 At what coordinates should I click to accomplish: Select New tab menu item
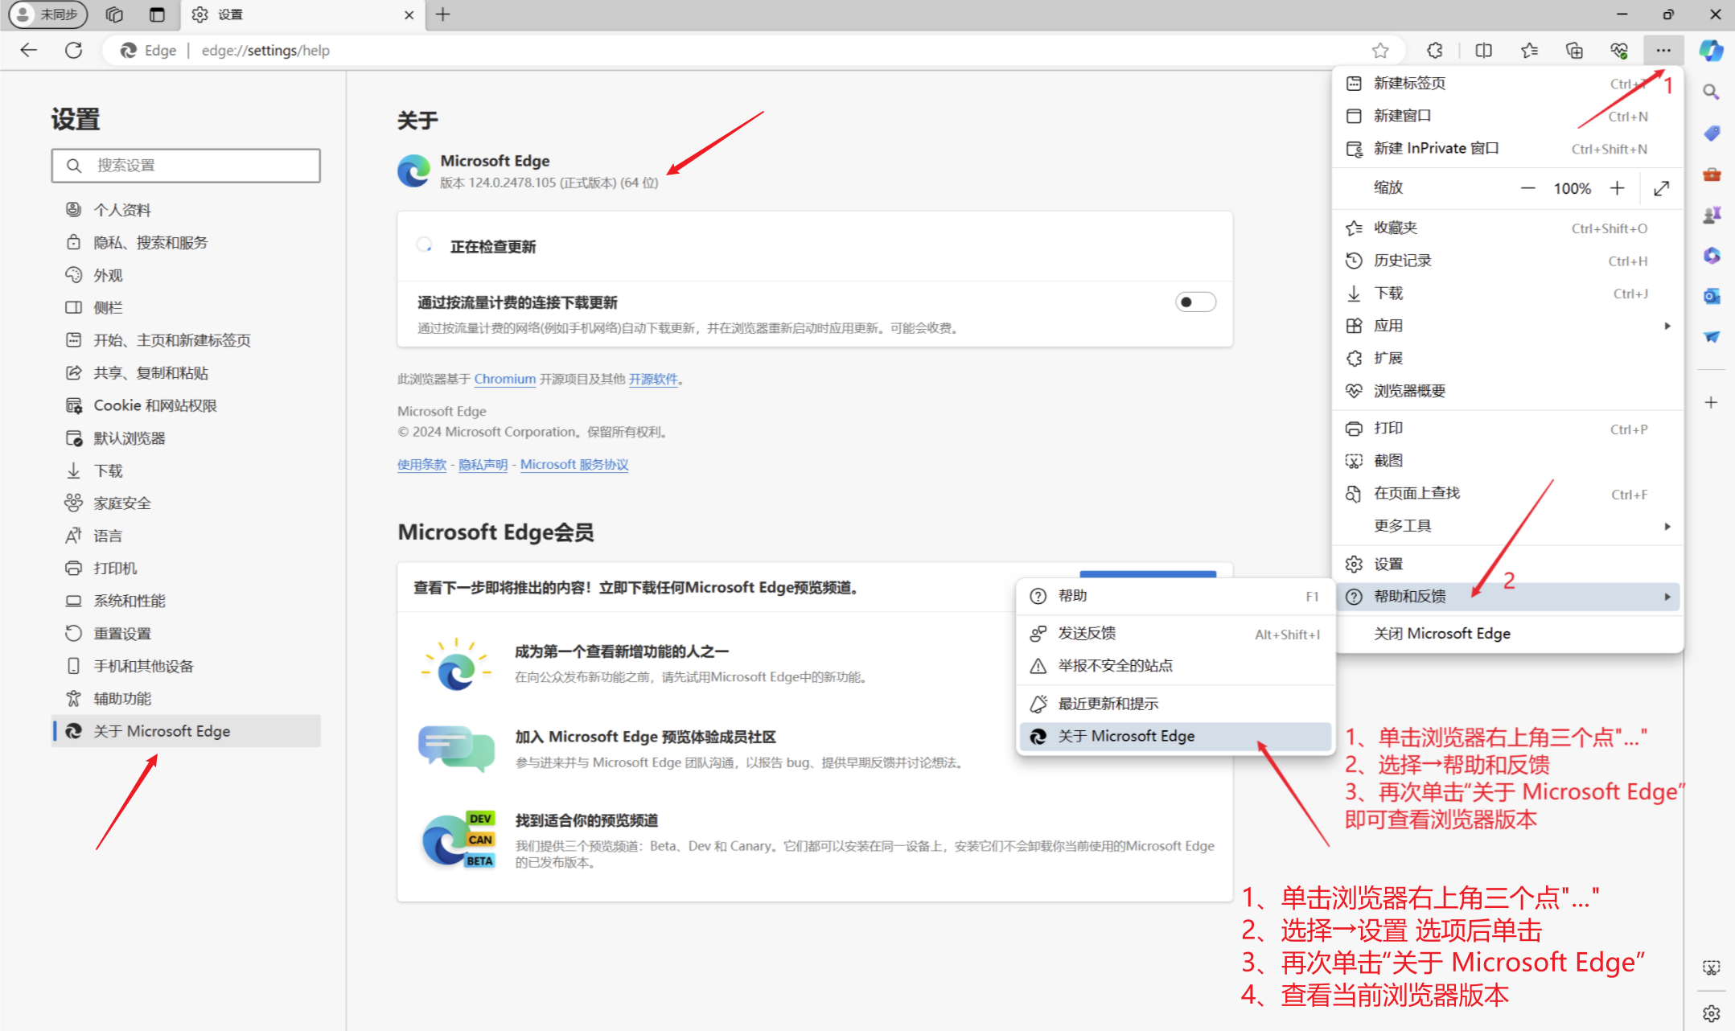coord(1508,84)
